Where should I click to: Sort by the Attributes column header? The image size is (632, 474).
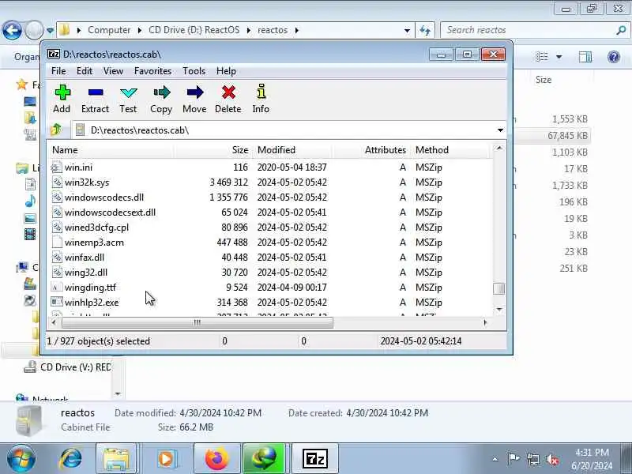click(371, 150)
